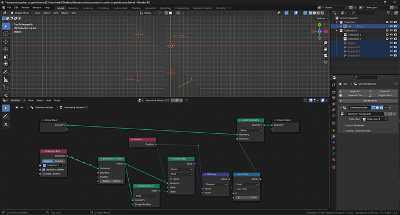Image resolution: width=400 pixels, height=215 pixels.
Task: Toggle exclude checkbox for Collection 3
Action: click(x=387, y=35)
